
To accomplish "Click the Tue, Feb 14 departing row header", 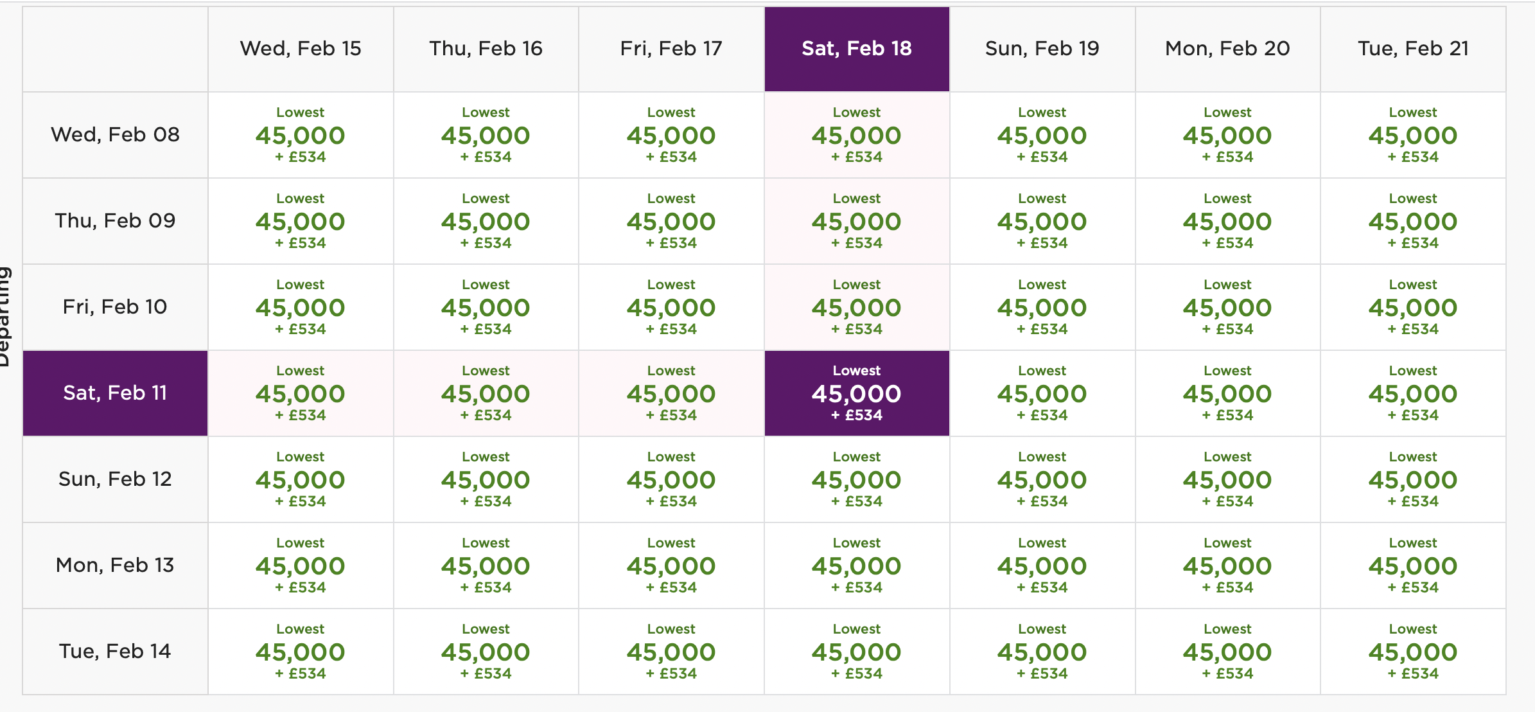I will click(x=115, y=652).
